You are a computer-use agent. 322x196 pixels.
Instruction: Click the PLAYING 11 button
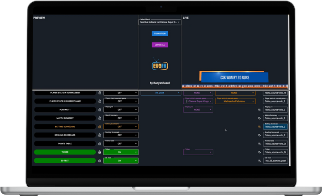point(65,110)
